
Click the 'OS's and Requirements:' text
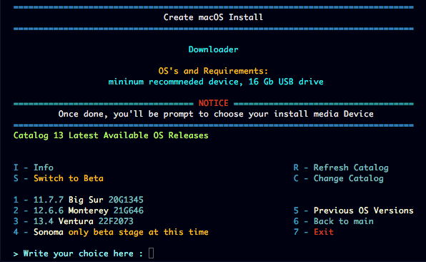point(213,71)
